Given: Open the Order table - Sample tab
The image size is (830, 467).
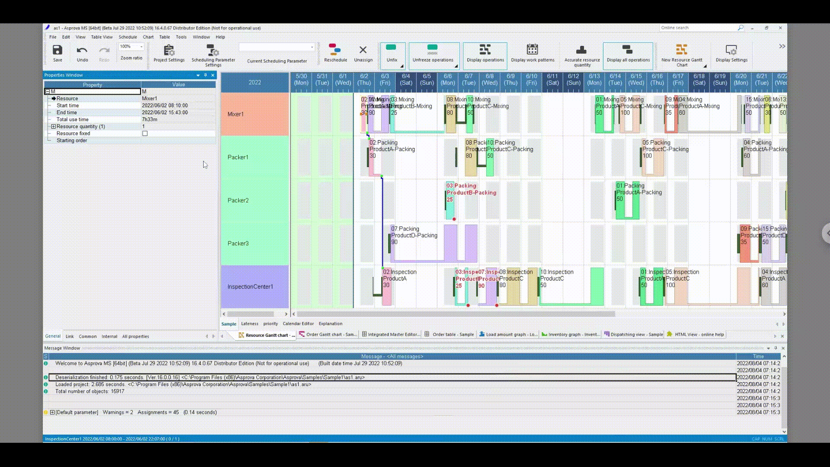Looking at the screenshot, I should coord(450,335).
